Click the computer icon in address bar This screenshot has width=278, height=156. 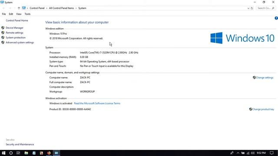click(x=24, y=8)
